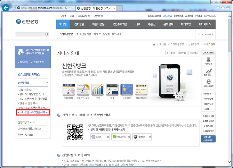Switch to 기업 banking tab

click(72, 16)
